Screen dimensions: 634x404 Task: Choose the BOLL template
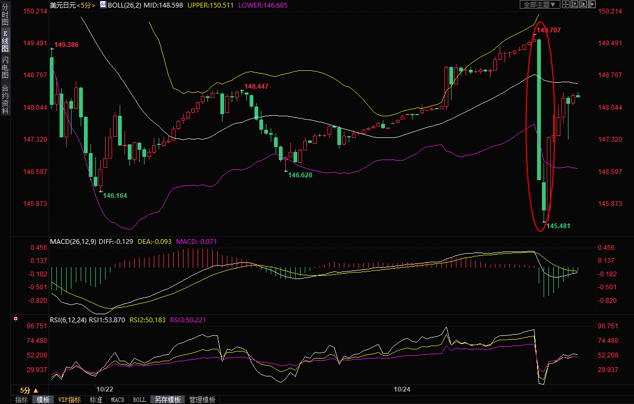click(x=140, y=400)
